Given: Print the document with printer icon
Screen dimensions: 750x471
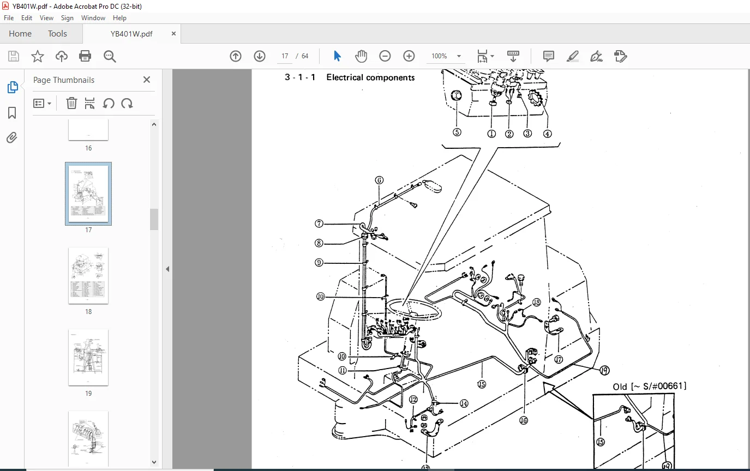Looking at the screenshot, I should [85, 56].
